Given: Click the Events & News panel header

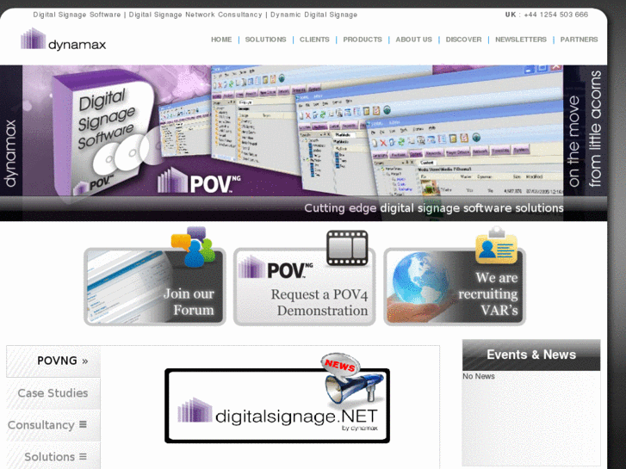Looking at the screenshot, I should click(531, 355).
